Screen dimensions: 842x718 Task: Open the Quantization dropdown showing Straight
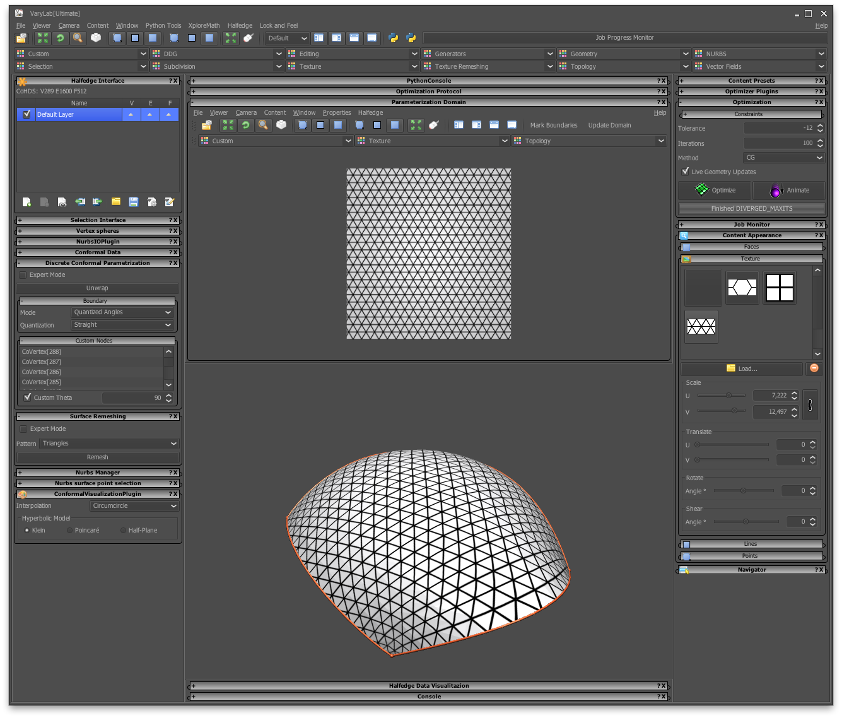122,324
